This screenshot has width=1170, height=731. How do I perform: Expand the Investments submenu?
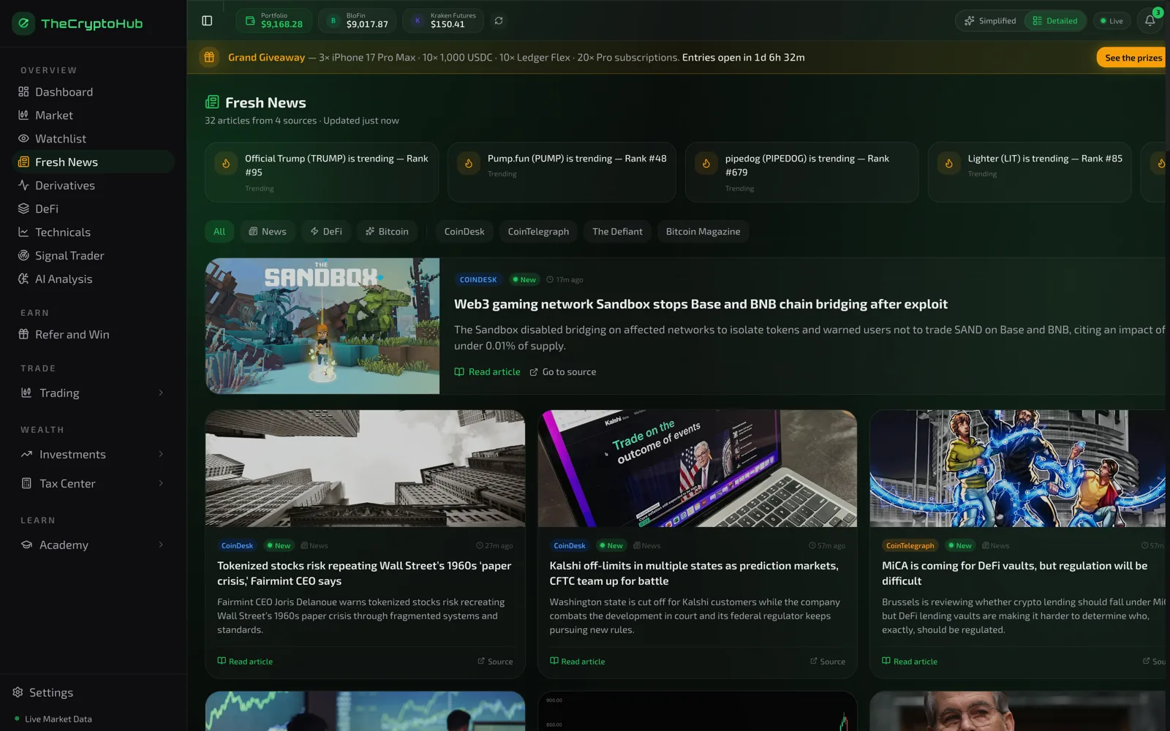[x=94, y=454]
